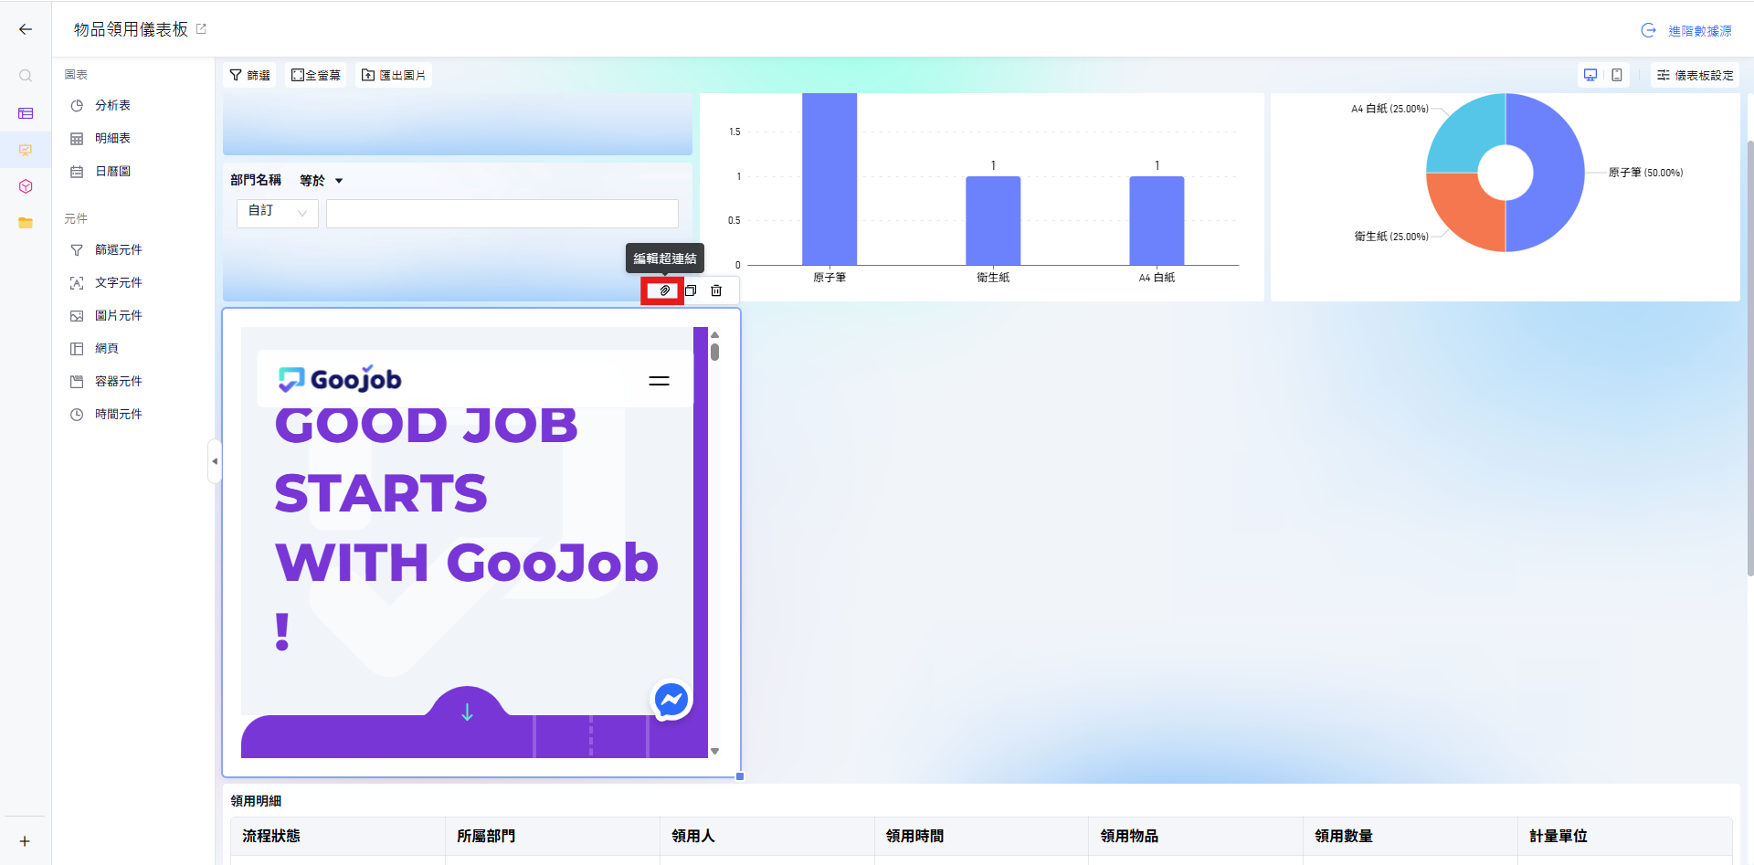Click the copy widget icon
The height and width of the screenshot is (865, 1754).
click(691, 290)
